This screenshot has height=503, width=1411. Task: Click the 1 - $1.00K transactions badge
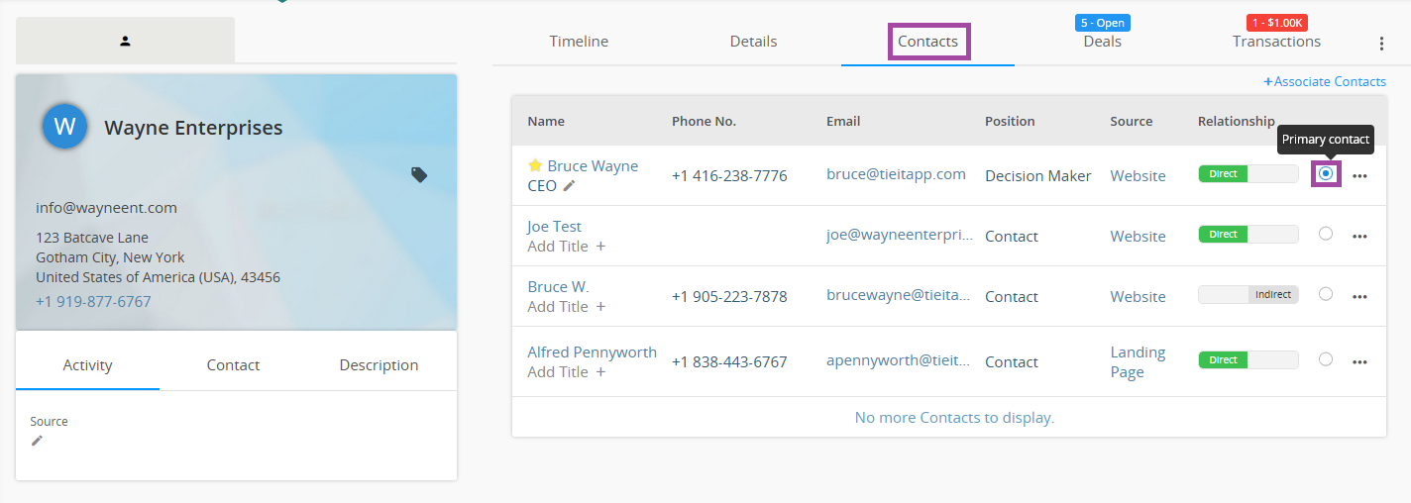(1276, 22)
